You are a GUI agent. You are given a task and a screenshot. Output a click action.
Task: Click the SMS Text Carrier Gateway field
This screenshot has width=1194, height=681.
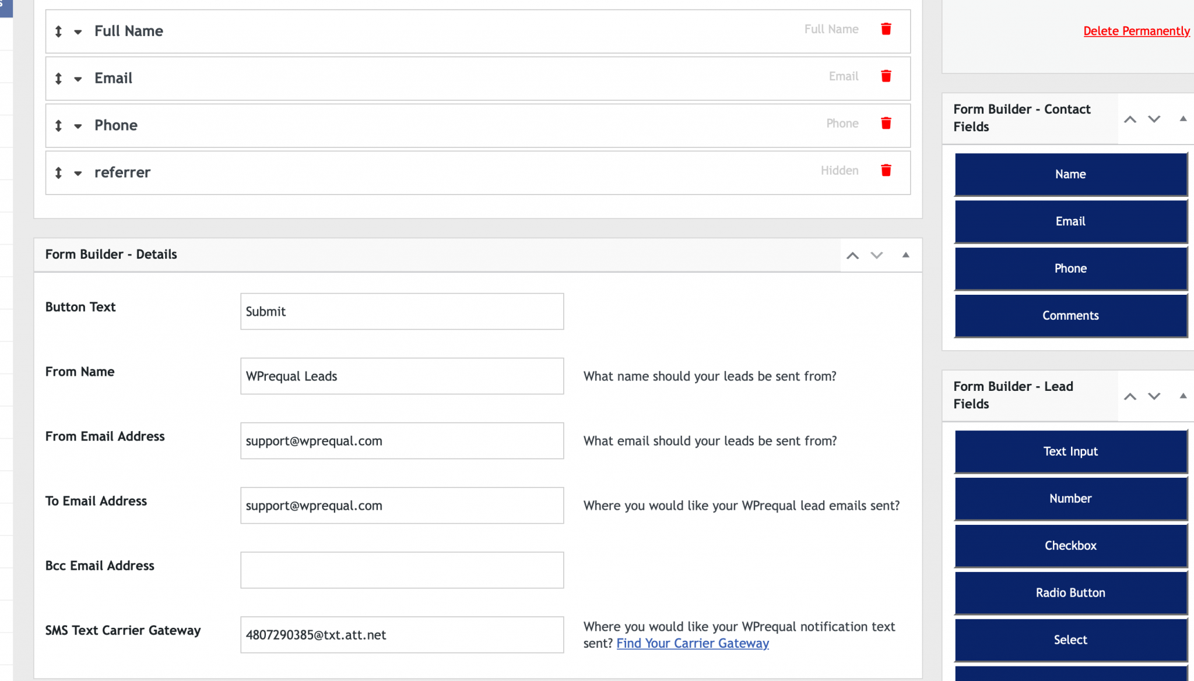[x=401, y=634]
